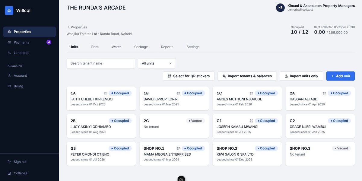
Task: Click the Vacant badge on unit 2C
Action: click(x=195, y=121)
